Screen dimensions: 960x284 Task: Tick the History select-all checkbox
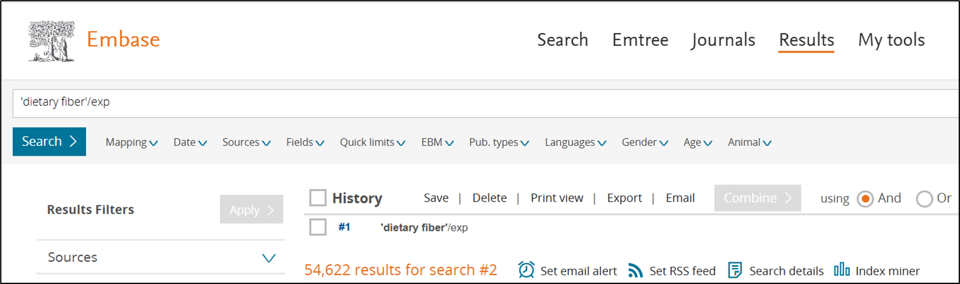(x=318, y=198)
